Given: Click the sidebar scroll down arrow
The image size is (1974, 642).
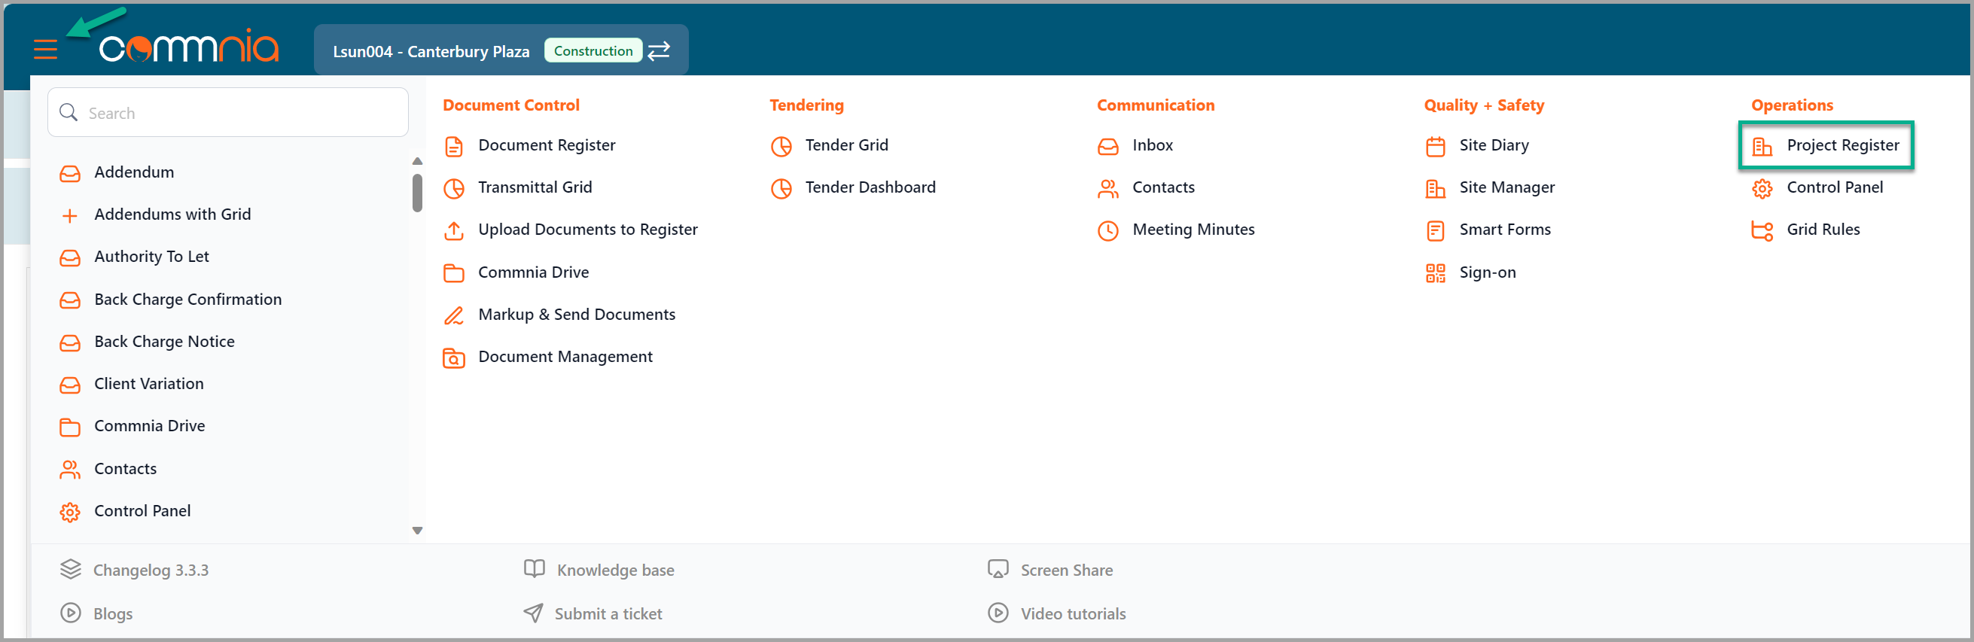Looking at the screenshot, I should click(x=418, y=530).
